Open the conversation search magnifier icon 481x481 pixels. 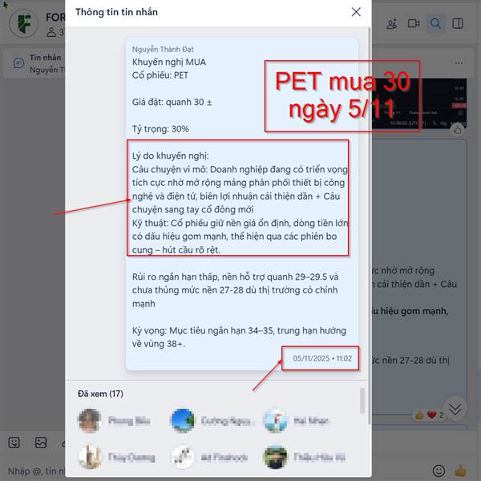click(x=435, y=23)
